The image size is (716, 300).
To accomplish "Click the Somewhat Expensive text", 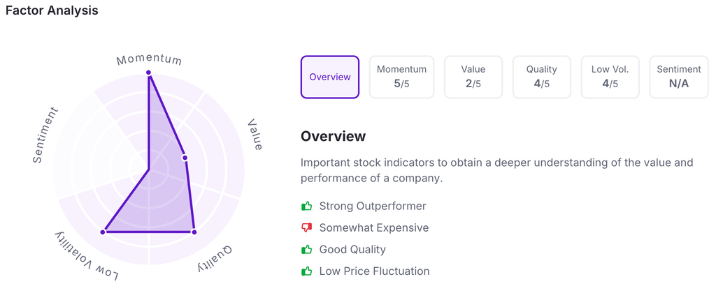I will [x=373, y=227].
